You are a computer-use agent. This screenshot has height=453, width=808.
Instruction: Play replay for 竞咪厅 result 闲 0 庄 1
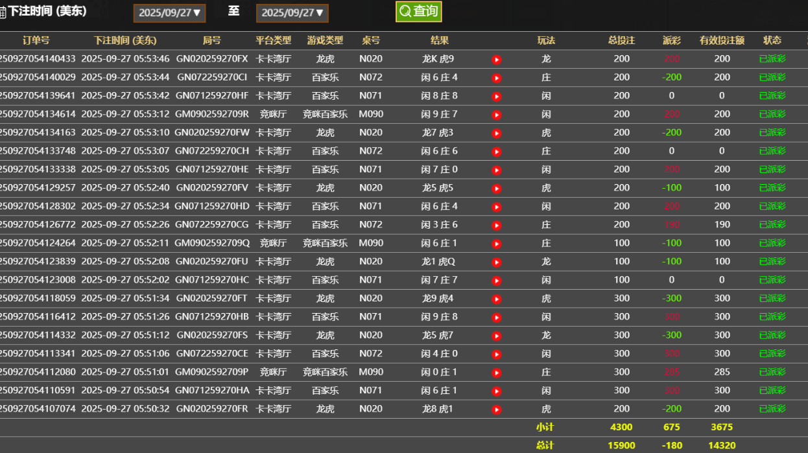pos(497,372)
